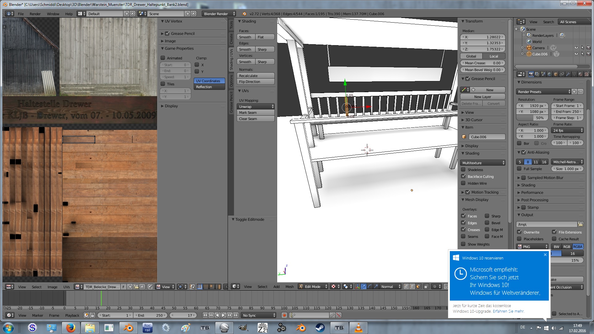This screenshot has width=594, height=334.
Task: Open the Render menu in top bar
Action: tap(35, 14)
